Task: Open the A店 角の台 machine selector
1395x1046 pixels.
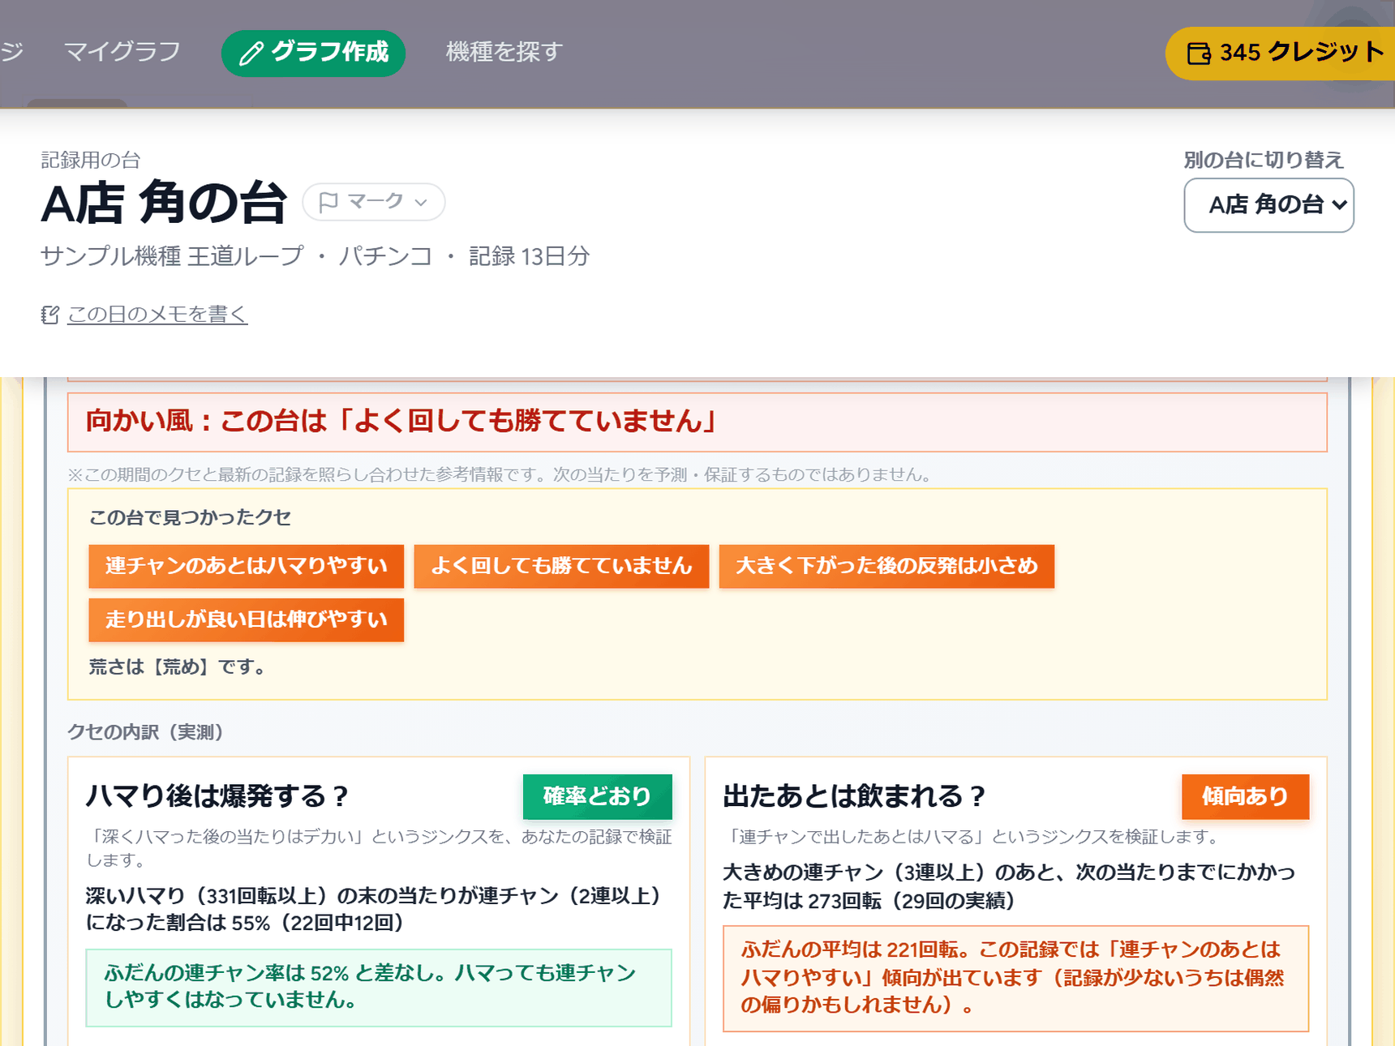Action: pyautogui.click(x=1268, y=205)
